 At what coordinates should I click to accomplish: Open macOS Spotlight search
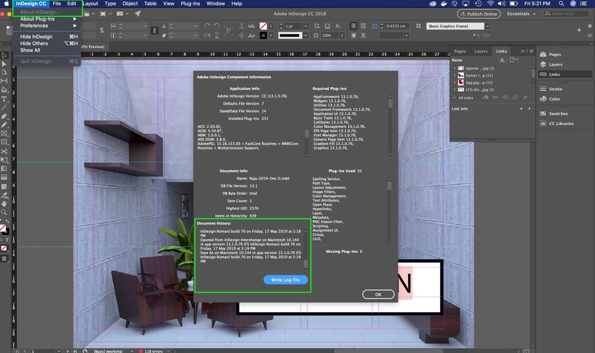pyautogui.click(x=561, y=3)
